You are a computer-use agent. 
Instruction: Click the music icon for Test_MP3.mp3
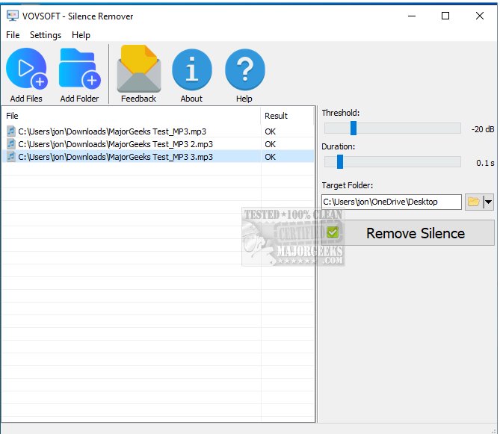11,131
